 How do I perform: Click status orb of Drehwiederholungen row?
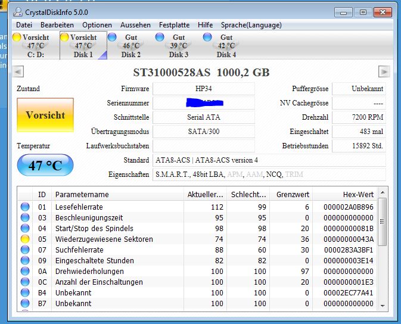pyautogui.click(x=25, y=271)
